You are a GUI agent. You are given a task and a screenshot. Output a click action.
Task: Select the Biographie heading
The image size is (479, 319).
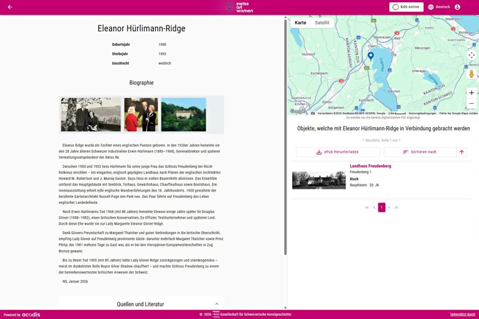point(142,83)
